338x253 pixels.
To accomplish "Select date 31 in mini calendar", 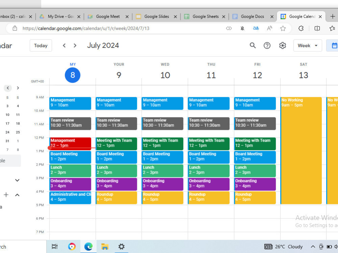I will (x=7, y=141).
